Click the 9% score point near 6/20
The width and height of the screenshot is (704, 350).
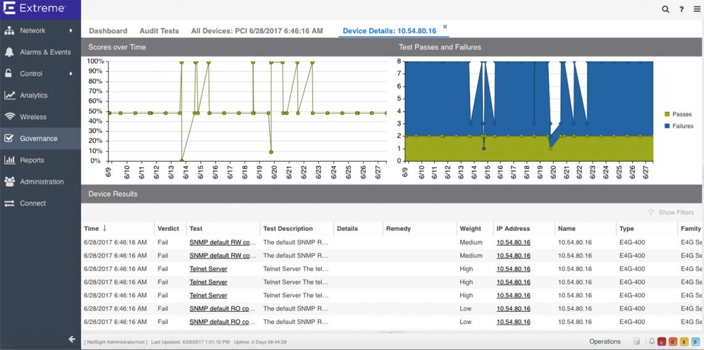[x=271, y=152]
